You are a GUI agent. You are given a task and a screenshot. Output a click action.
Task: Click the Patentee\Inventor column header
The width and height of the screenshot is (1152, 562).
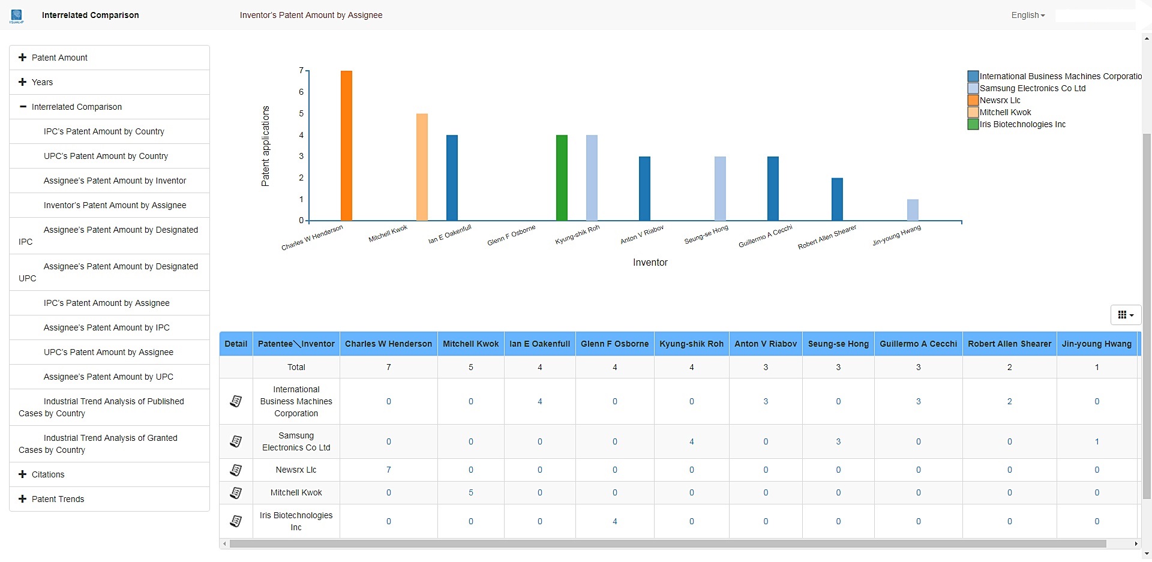click(296, 344)
